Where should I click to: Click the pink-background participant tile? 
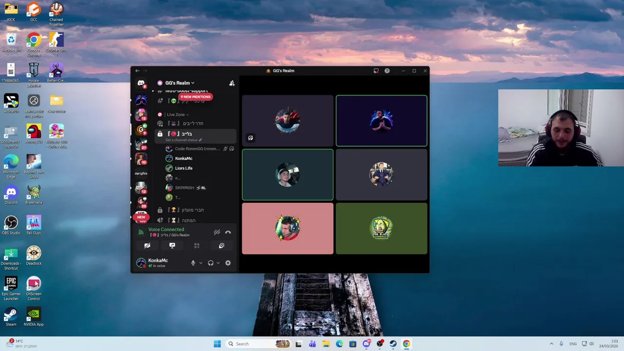pos(288,229)
